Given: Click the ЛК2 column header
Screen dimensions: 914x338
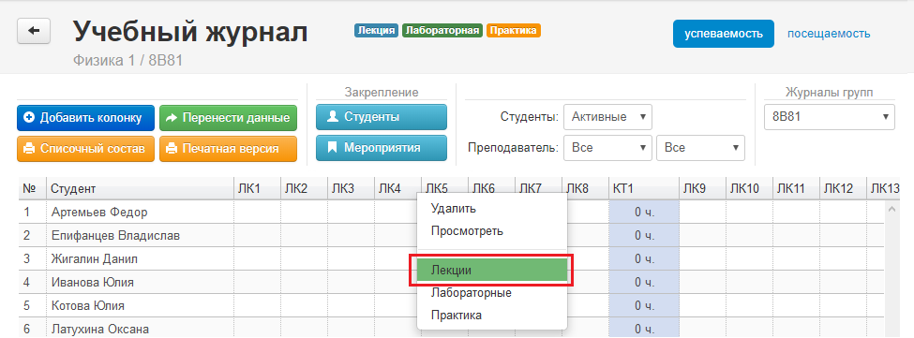Looking at the screenshot, I should [305, 188].
